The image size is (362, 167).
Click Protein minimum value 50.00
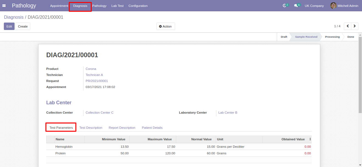(x=125, y=153)
